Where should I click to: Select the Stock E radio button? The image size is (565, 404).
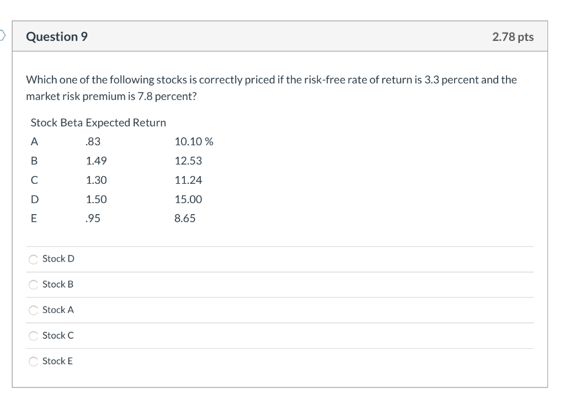pos(34,362)
